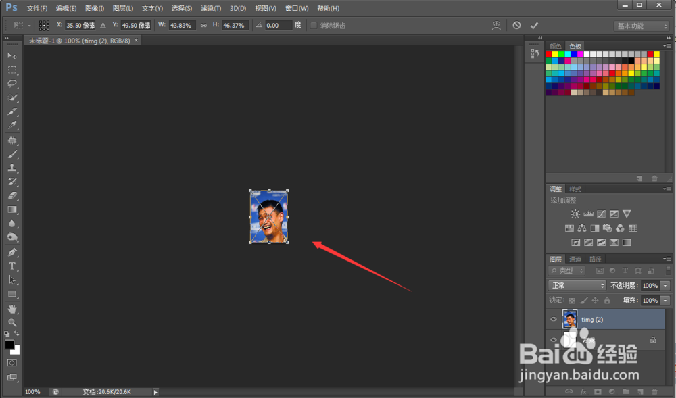Open the blend mode 正常 dropdown
The image size is (676, 398).
click(577, 285)
